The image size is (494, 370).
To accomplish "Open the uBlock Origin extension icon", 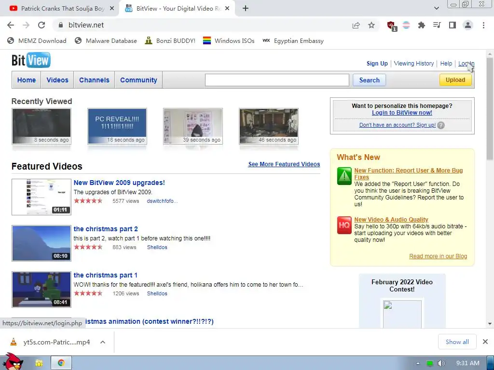I will click(x=392, y=26).
